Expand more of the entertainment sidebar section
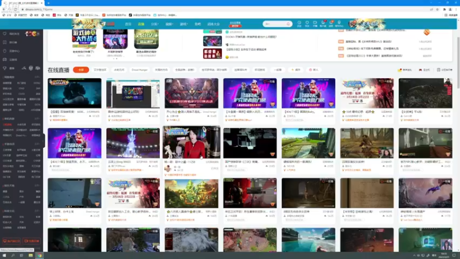 (37, 185)
